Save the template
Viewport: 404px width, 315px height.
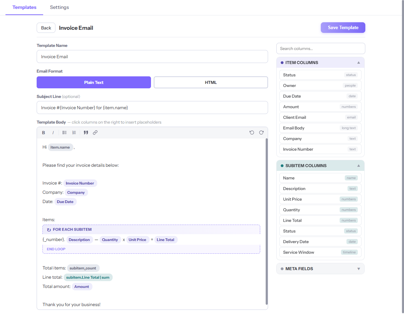(343, 27)
